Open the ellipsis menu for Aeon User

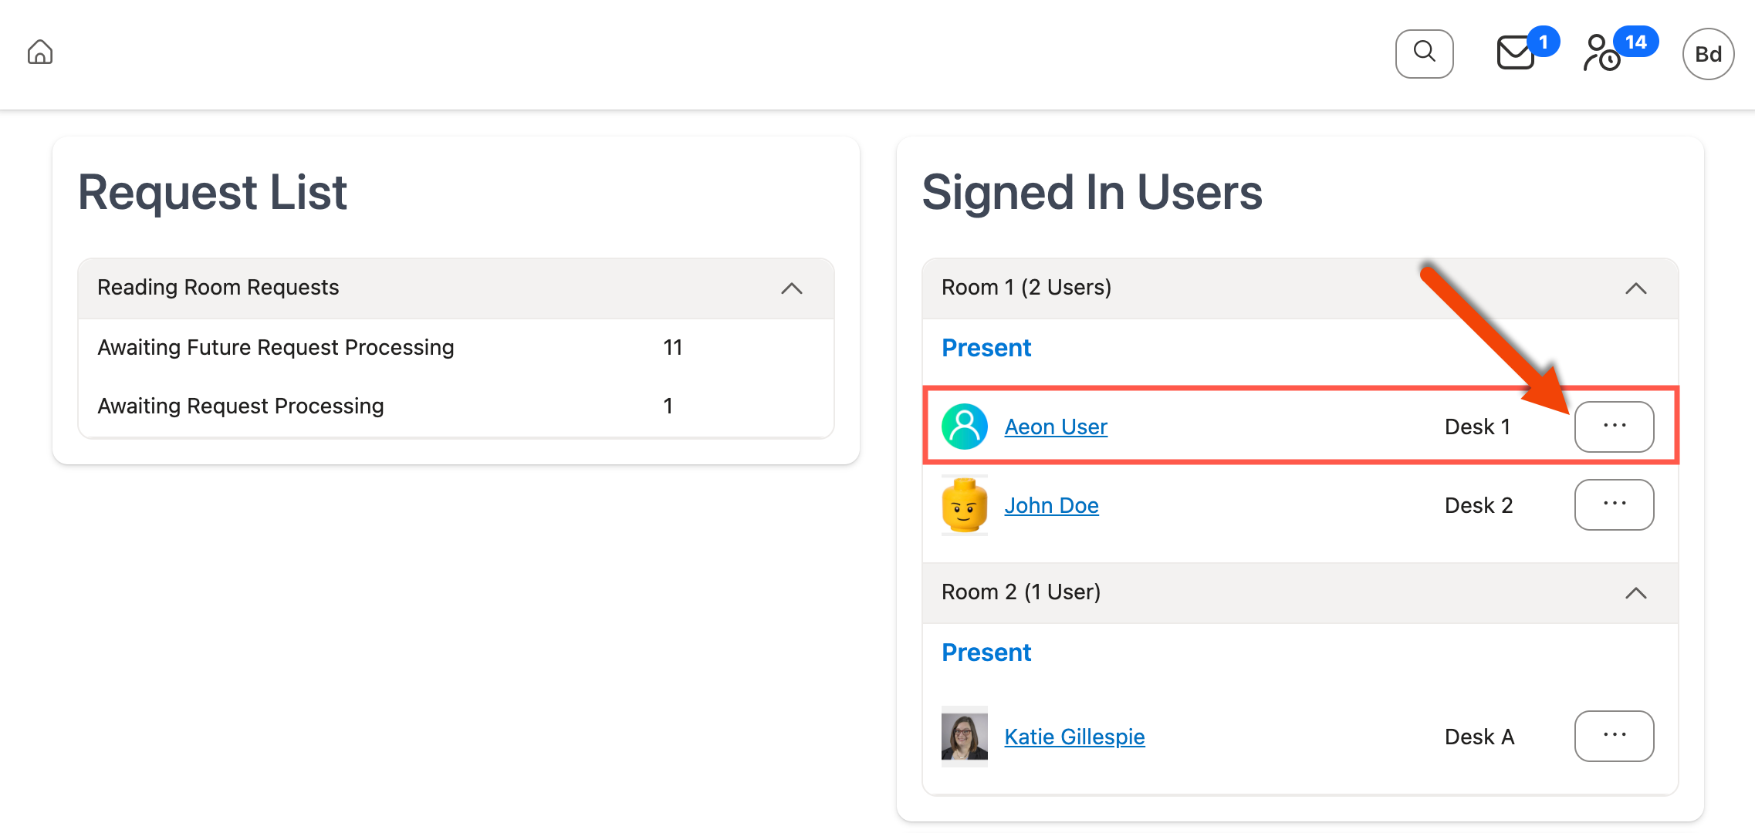(x=1614, y=426)
